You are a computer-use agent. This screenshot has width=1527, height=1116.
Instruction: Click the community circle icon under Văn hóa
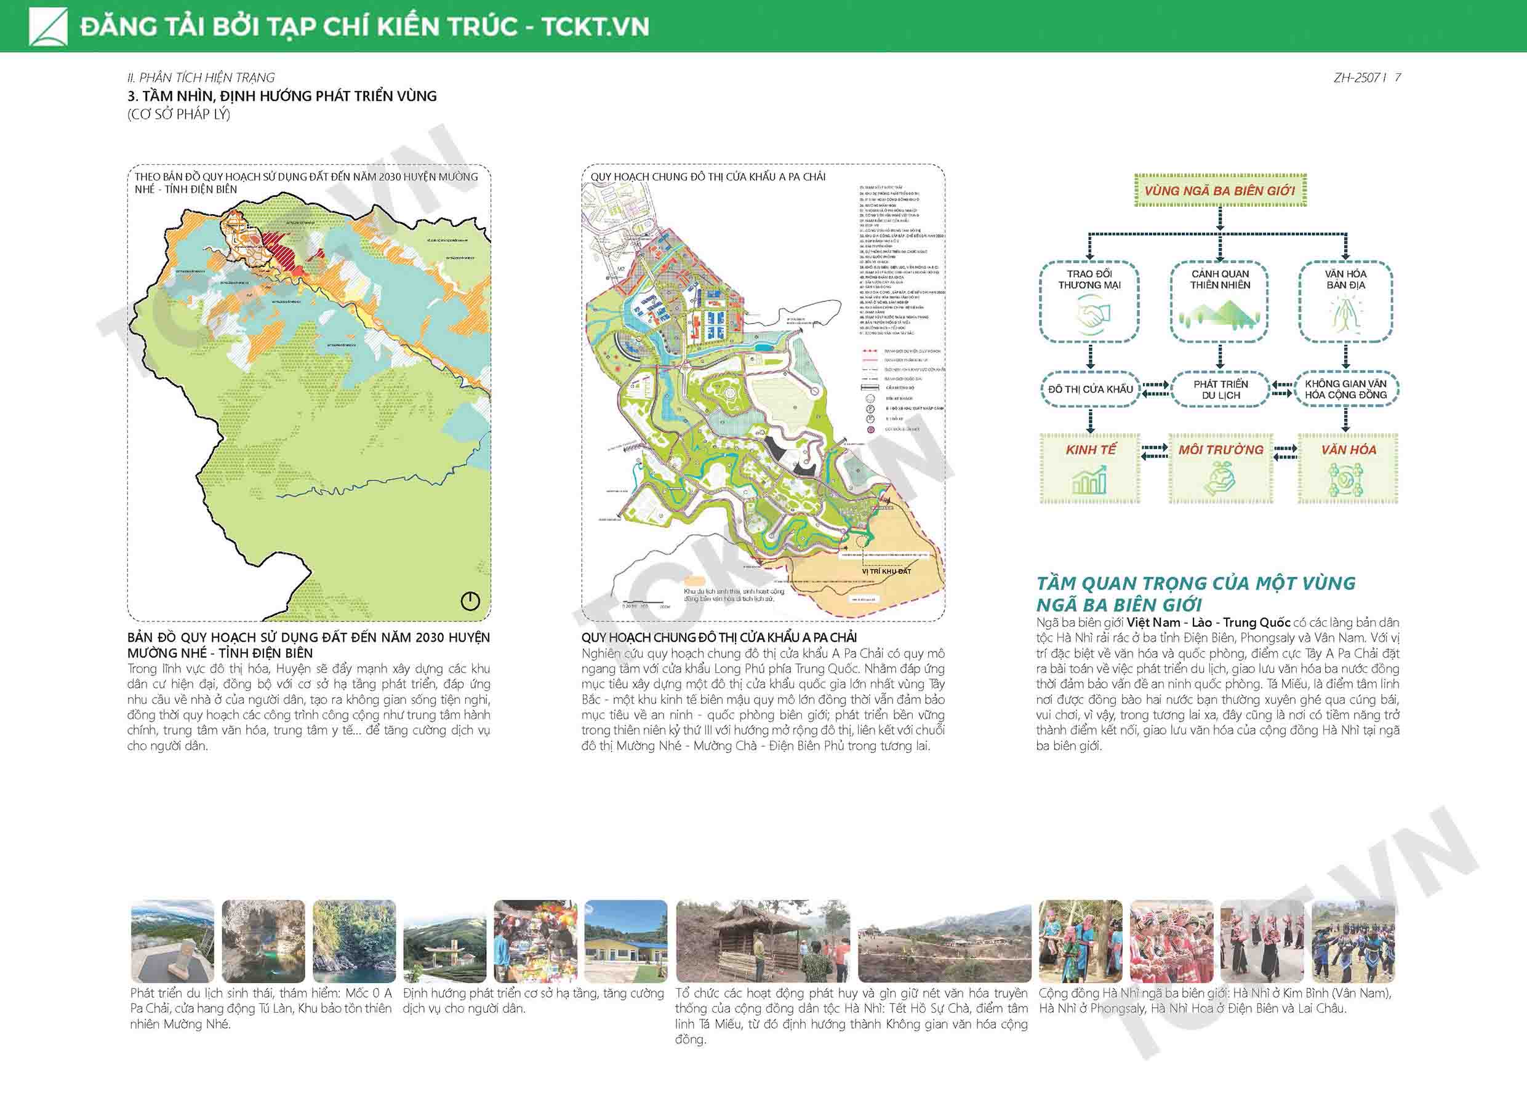pyautogui.click(x=1345, y=481)
